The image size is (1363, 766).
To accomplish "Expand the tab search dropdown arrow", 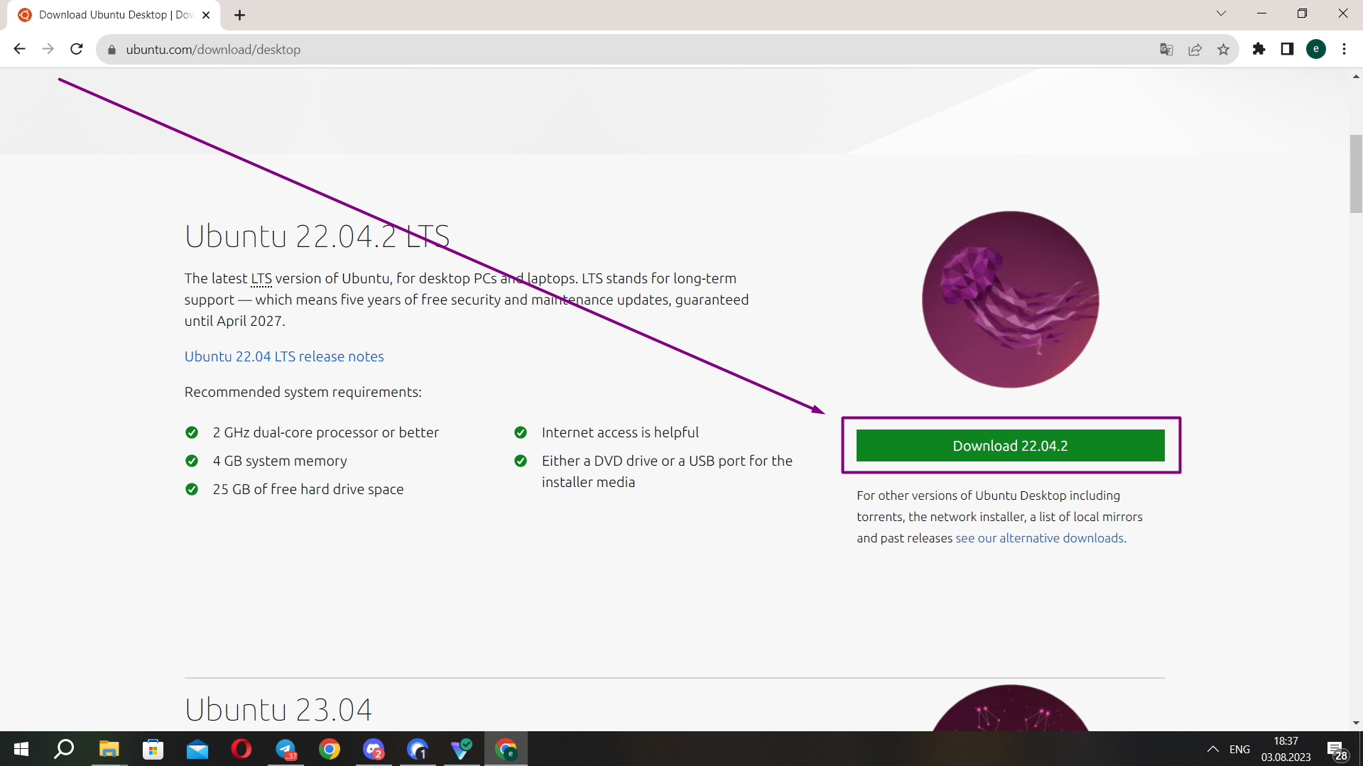I will coord(1221,13).
